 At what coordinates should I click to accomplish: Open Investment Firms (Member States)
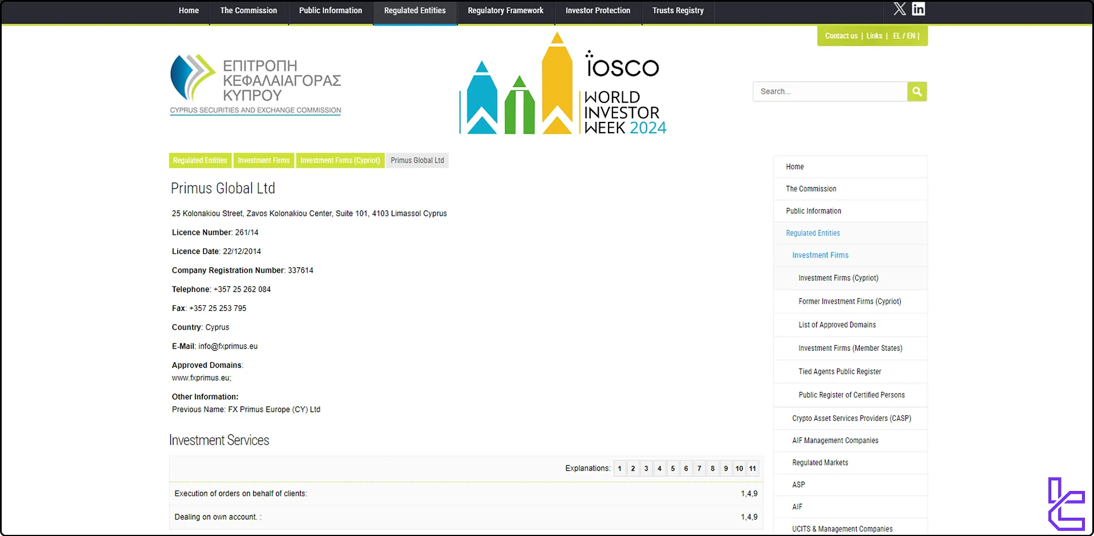850,349
